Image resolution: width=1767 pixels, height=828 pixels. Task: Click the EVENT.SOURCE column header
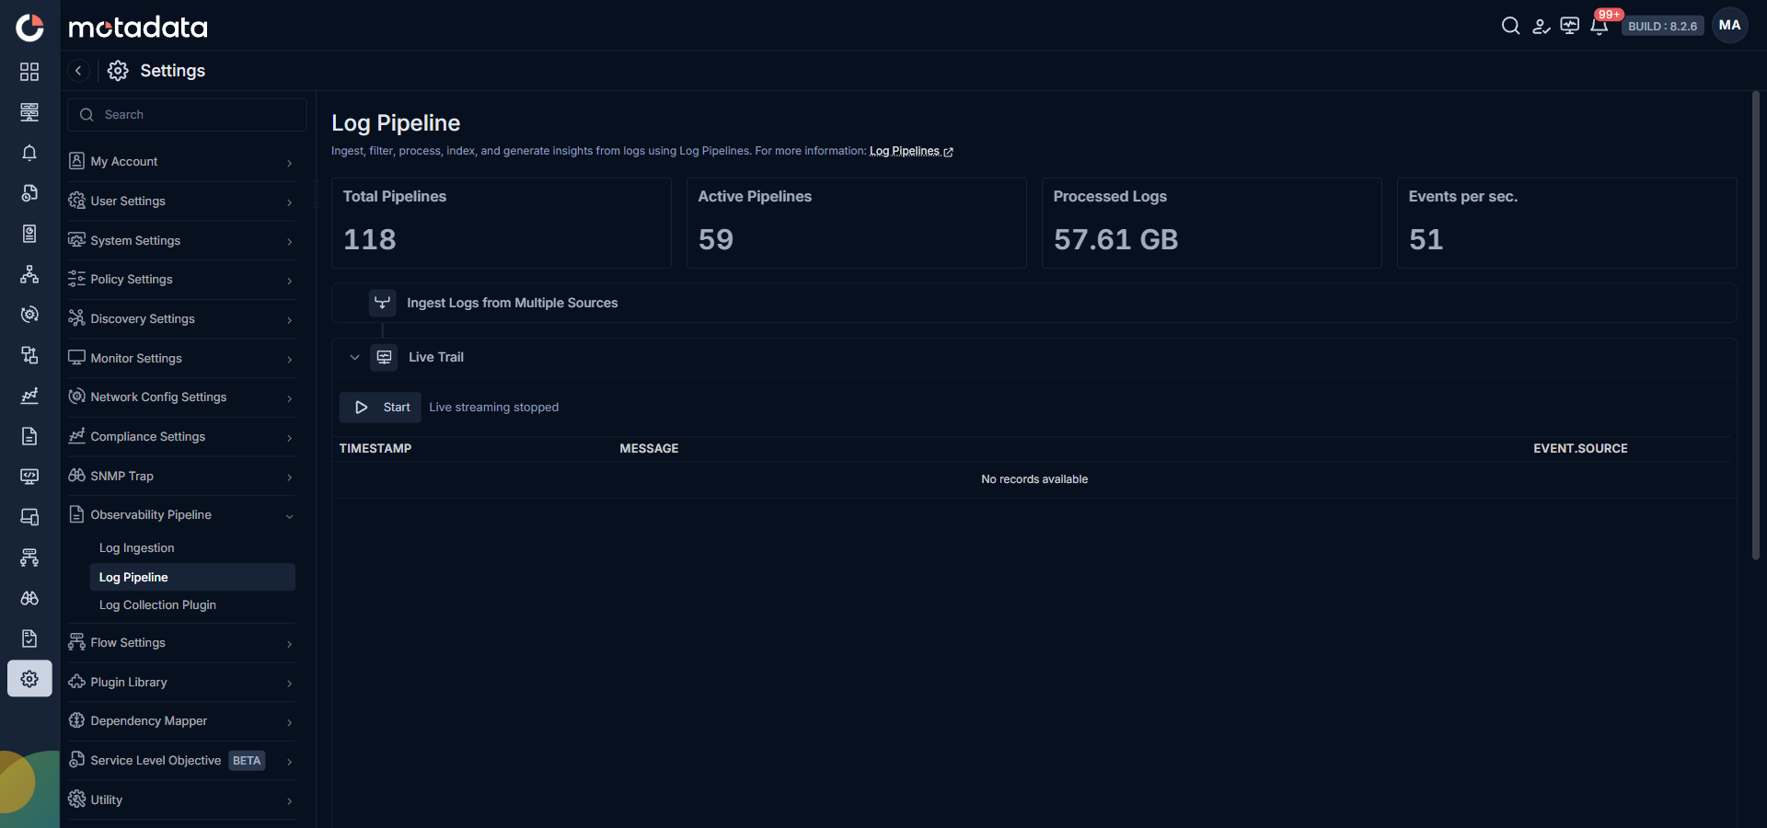[1580, 448]
